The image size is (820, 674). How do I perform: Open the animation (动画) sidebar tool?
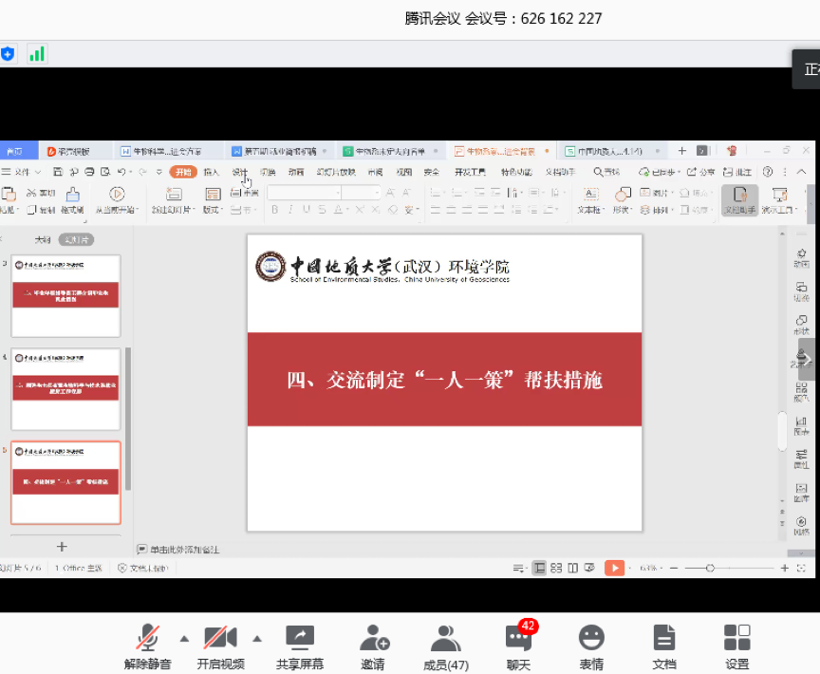tap(801, 257)
